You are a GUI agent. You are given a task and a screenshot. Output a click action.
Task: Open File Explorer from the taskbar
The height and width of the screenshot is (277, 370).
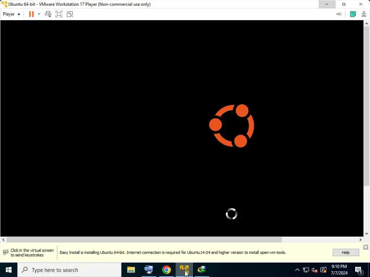click(131, 270)
